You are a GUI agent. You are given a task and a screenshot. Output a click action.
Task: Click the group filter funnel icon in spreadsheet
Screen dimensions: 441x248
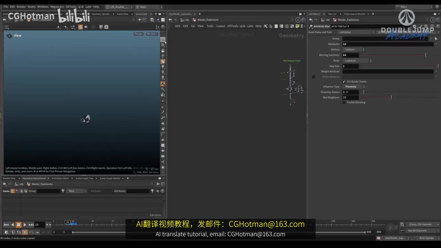point(63,191)
